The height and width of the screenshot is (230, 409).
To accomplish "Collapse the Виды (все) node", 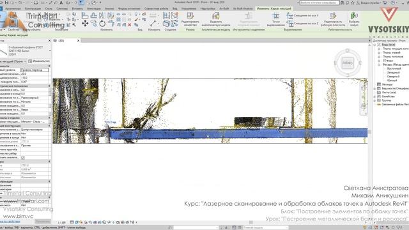I will coord(375,45).
